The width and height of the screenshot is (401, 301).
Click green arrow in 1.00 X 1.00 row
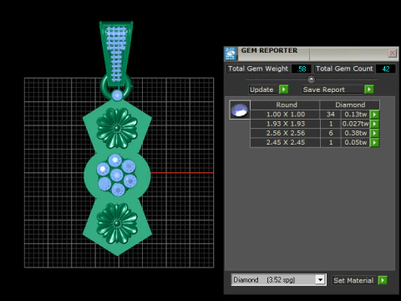coord(374,115)
